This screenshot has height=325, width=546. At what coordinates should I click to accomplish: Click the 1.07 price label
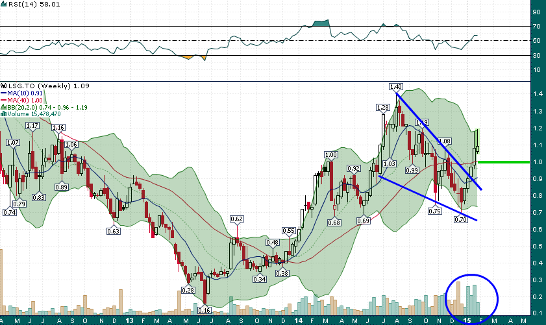click(13, 142)
